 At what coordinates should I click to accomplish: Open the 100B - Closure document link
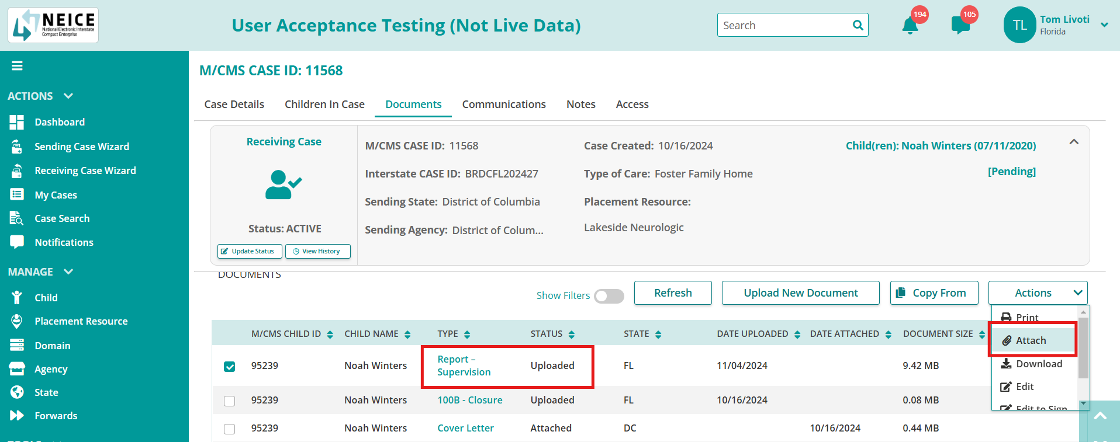(469, 400)
